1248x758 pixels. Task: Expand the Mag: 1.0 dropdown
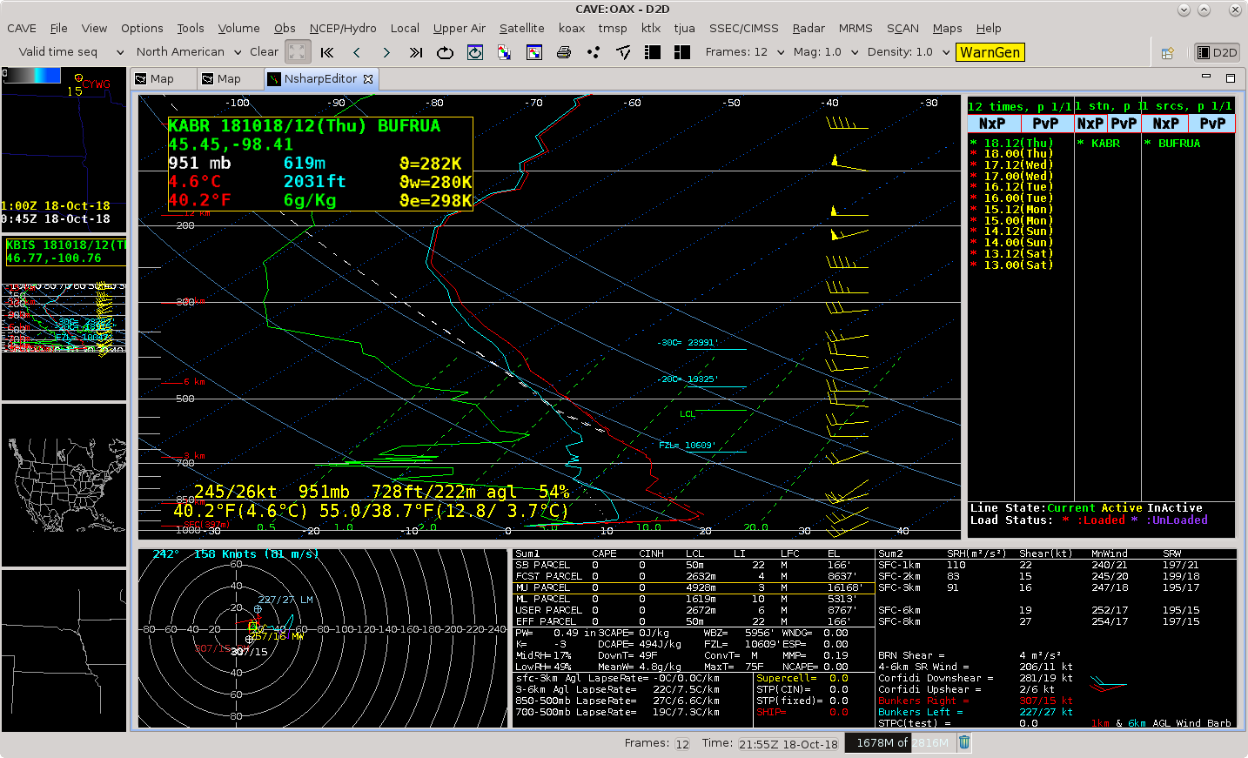point(826,52)
